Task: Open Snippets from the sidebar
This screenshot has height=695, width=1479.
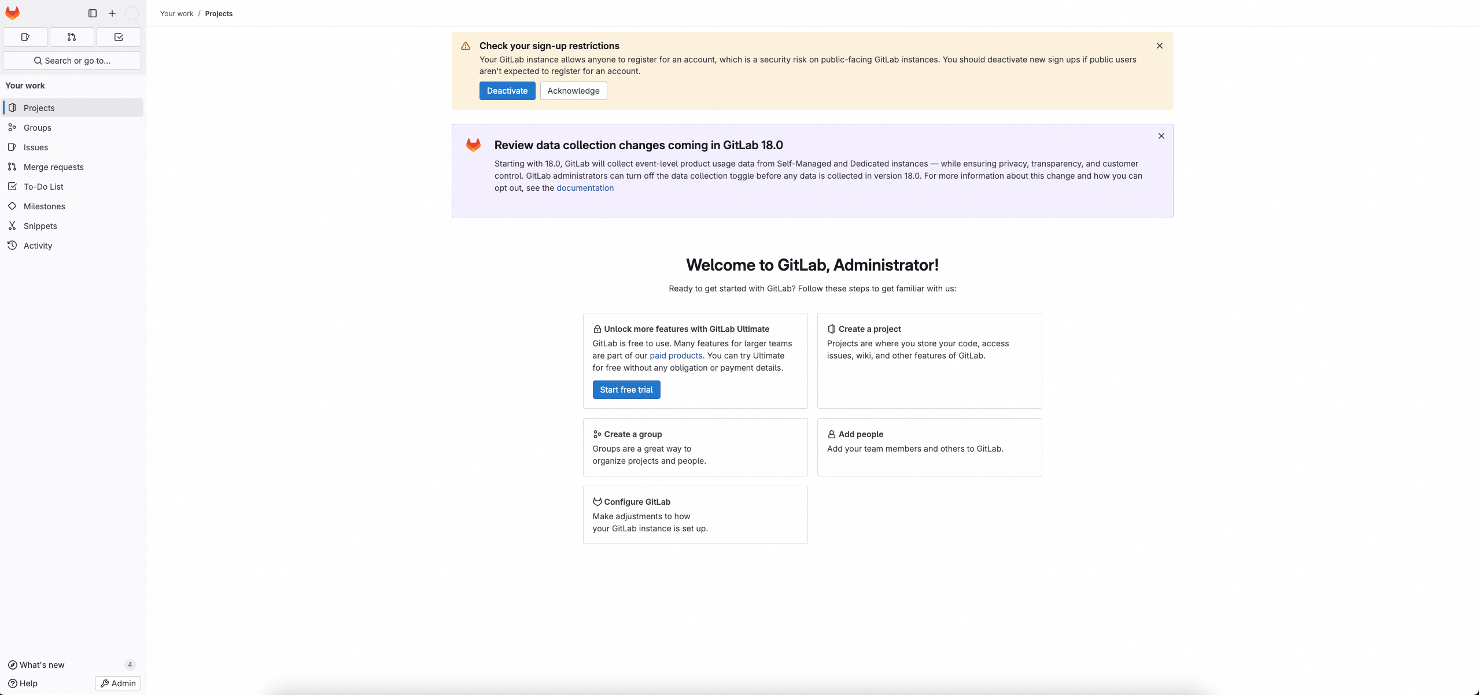Action: (x=40, y=226)
